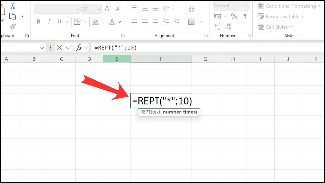Screen dimensions: 325x183
Task: Cancel the formula entry with the X
Action: (59, 47)
